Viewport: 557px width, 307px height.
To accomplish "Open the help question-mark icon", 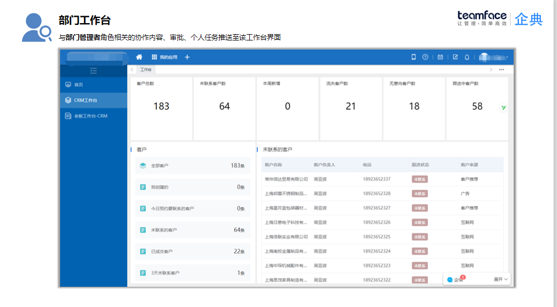I will coord(425,57).
